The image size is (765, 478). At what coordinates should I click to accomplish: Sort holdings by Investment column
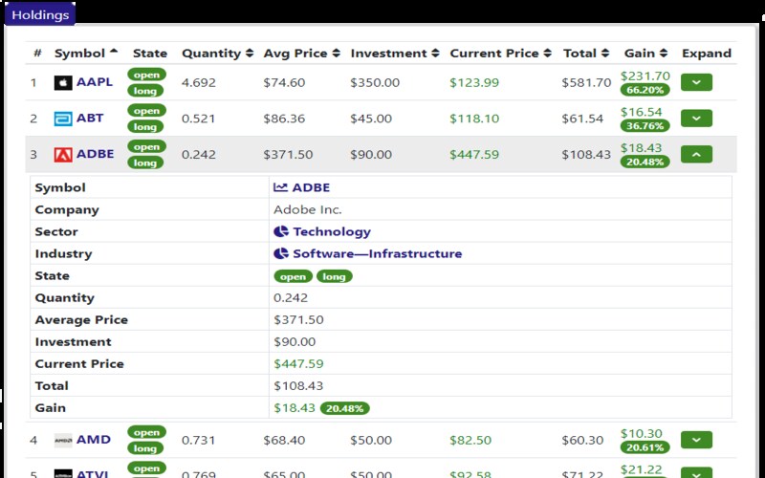click(395, 54)
